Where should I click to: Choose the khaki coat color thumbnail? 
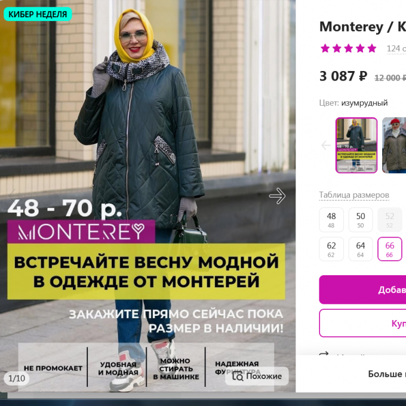coord(394,145)
